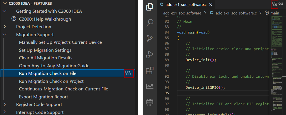Select Run Migration Check on Project
This screenshot has width=286, height=115.
click(x=51, y=81)
